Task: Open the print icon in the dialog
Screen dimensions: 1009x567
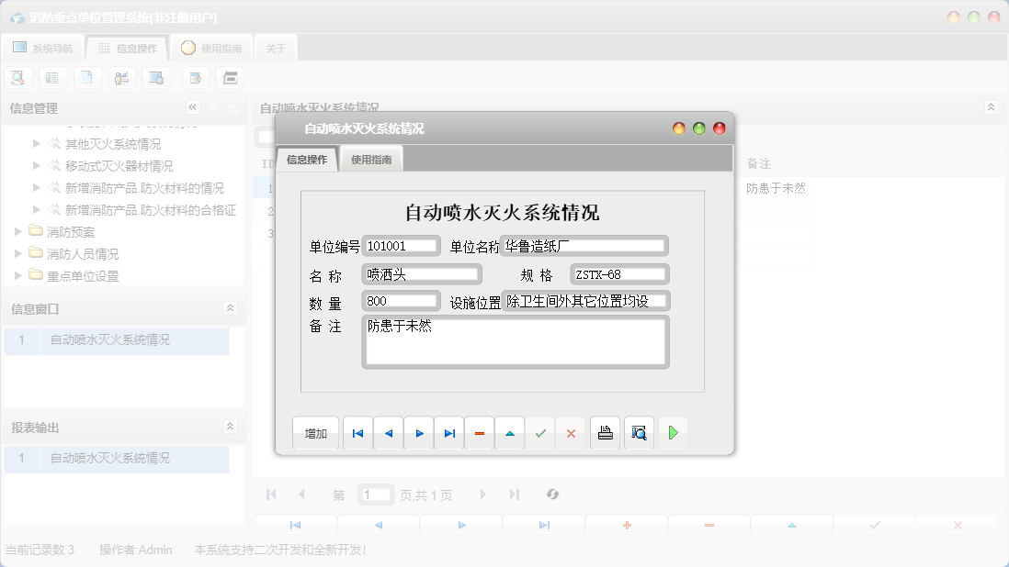Action: pyautogui.click(x=605, y=432)
